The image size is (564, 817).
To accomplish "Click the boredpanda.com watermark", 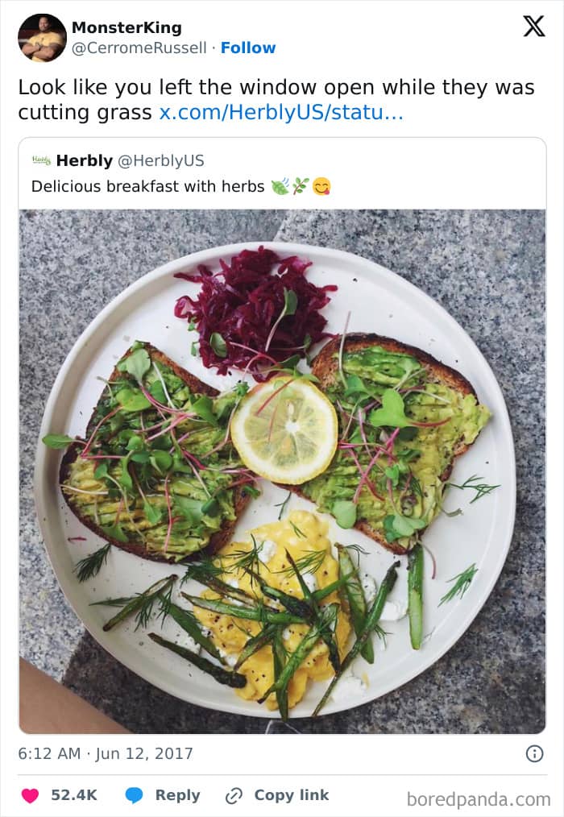I will tap(479, 799).
